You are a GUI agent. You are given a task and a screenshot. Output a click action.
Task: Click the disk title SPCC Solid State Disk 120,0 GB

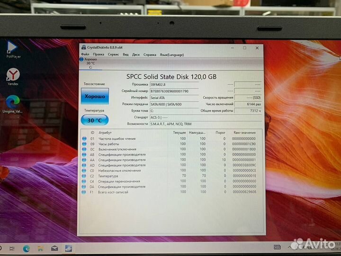point(171,77)
